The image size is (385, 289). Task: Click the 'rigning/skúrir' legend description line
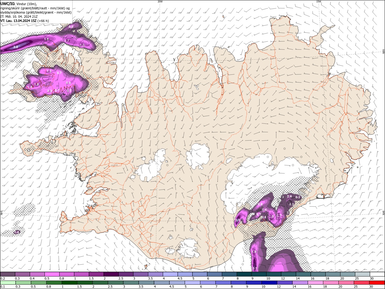coord(35,8)
